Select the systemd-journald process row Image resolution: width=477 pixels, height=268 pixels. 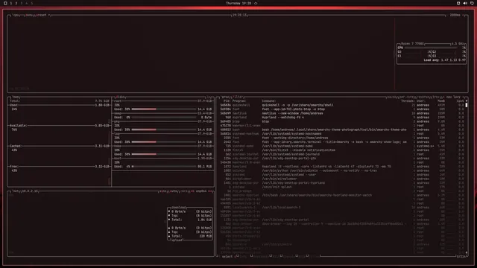point(342,154)
